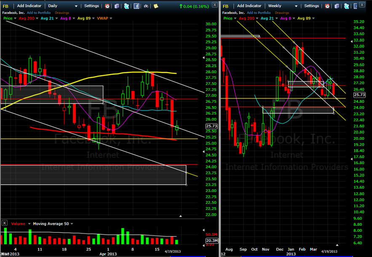Screen dimensions: 372x257
Task: Click FB ticker symbol in Weekly chart
Action: tap(225, 6)
